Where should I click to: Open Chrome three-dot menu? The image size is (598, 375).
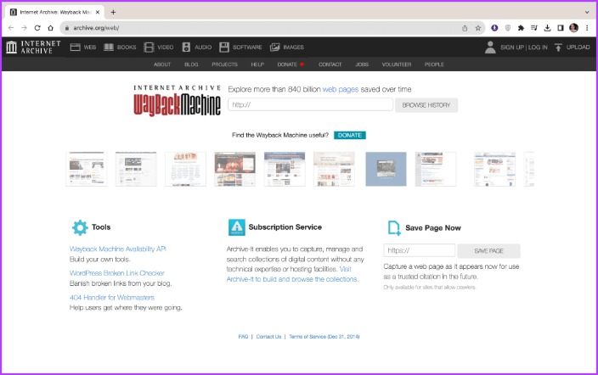[x=587, y=28]
